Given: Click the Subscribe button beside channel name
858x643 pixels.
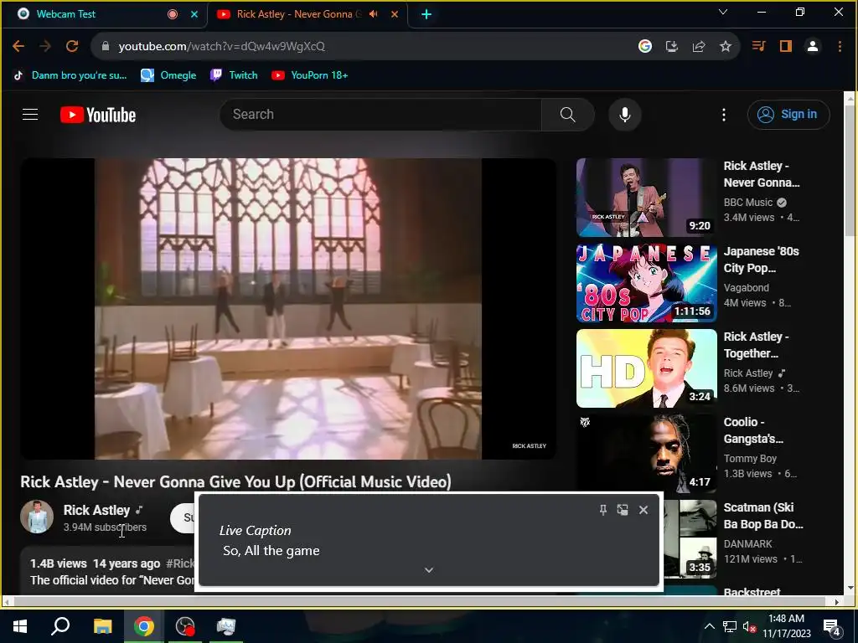Looking at the screenshot, I should (x=183, y=517).
